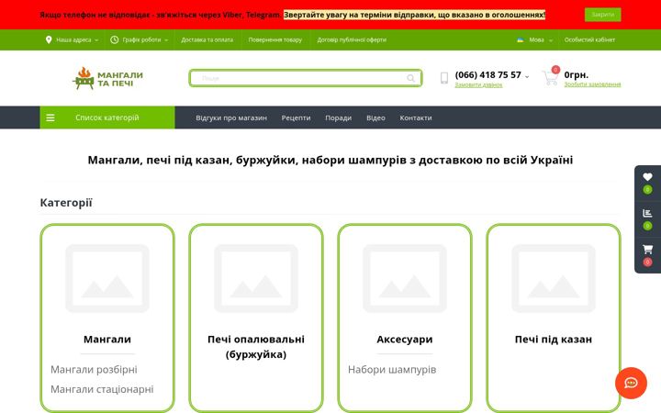This screenshot has height=413, width=661.
Task: Open Особистий кабінет link
Action: click(589, 40)
